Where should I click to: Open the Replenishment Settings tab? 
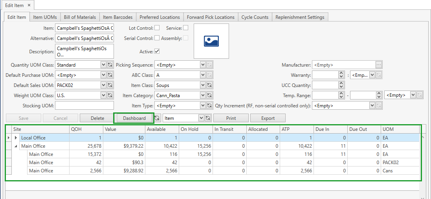(x=300, y=17)
